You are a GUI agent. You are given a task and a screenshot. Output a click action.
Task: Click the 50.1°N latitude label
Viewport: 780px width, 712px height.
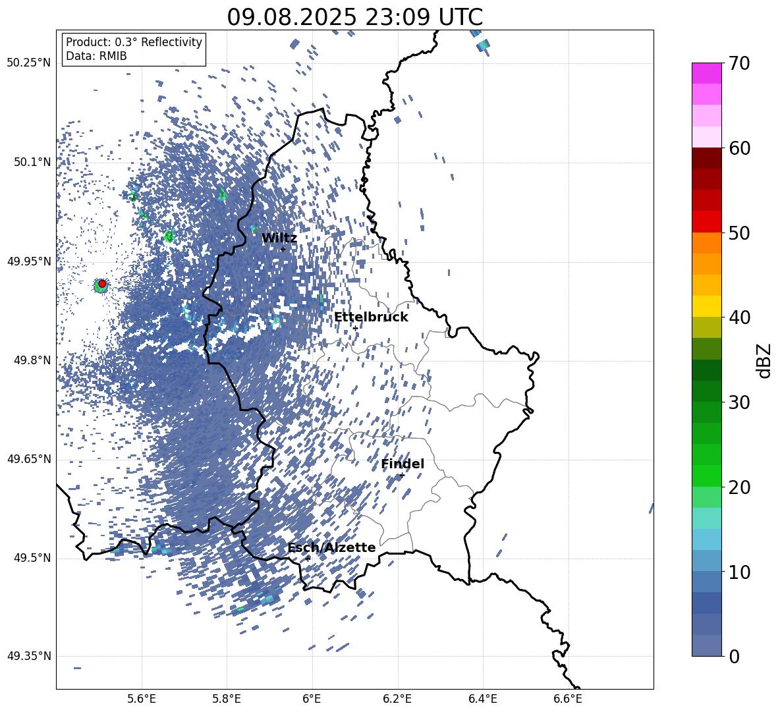coord(33,162)
